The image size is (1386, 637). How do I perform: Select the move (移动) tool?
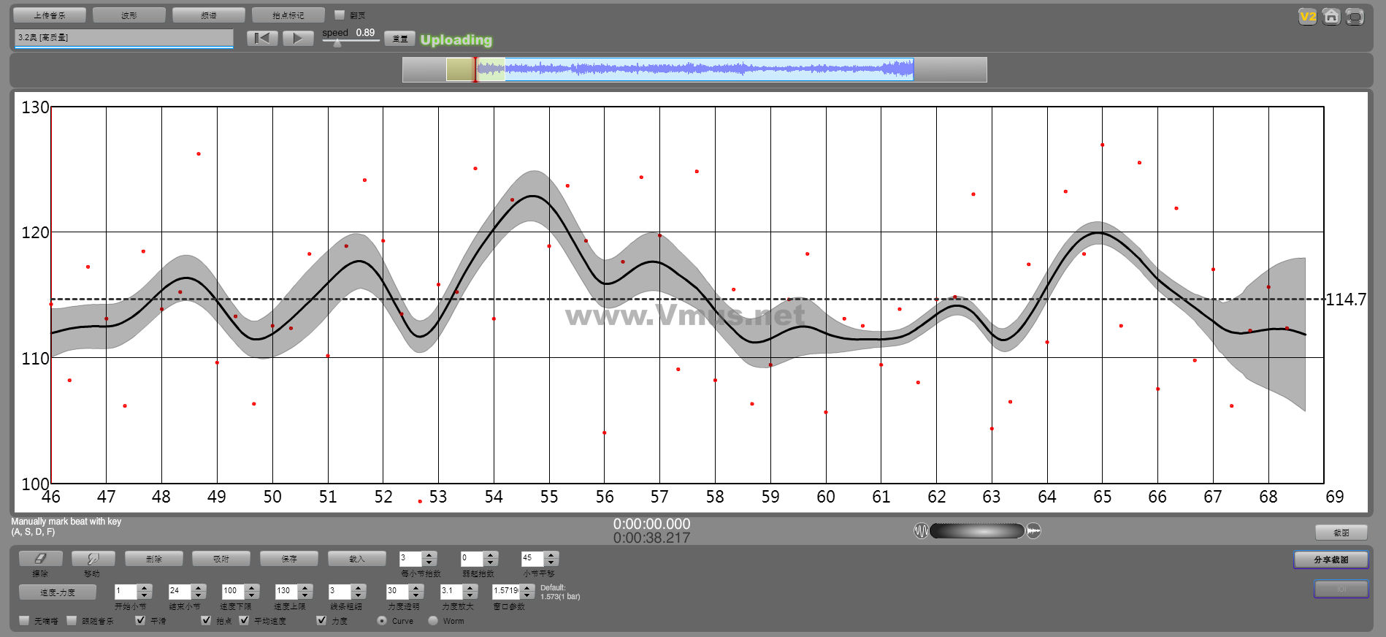(x=93, y=559)
